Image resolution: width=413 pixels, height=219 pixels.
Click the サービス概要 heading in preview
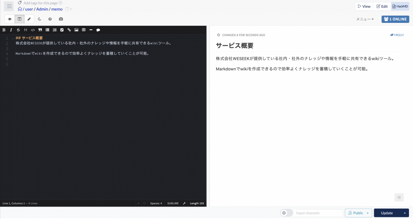(235, 46)
